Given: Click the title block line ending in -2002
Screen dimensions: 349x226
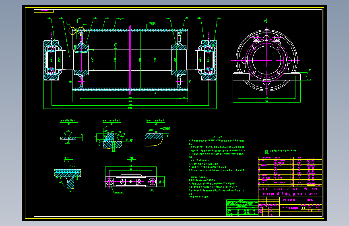Looking at the screenshot, I should (x=290, y=194).
